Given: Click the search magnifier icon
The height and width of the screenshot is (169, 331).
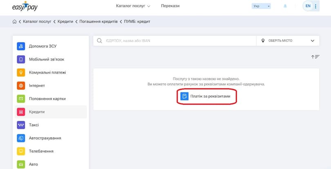Looking at the screenshot, I should pos(99,41).
